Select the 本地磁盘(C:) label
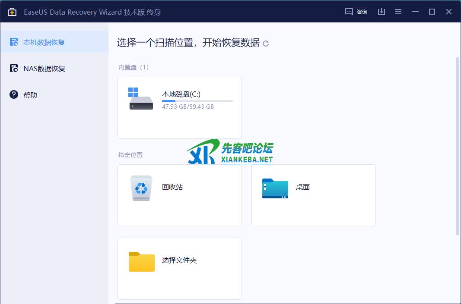461x304 pixels. pos(181,94)
